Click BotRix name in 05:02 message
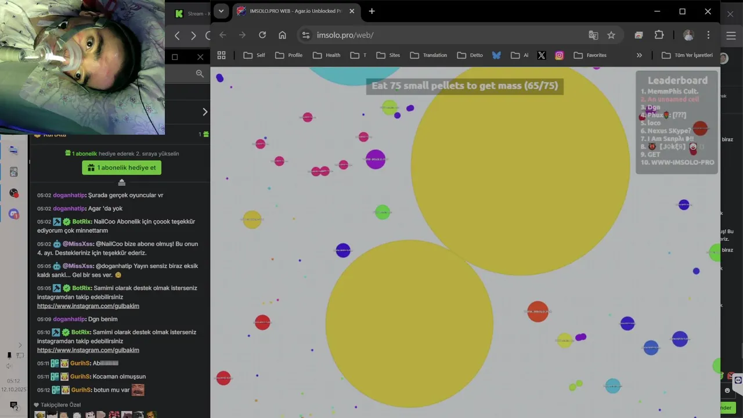743x418 pixels. click(x=81, y=221)
